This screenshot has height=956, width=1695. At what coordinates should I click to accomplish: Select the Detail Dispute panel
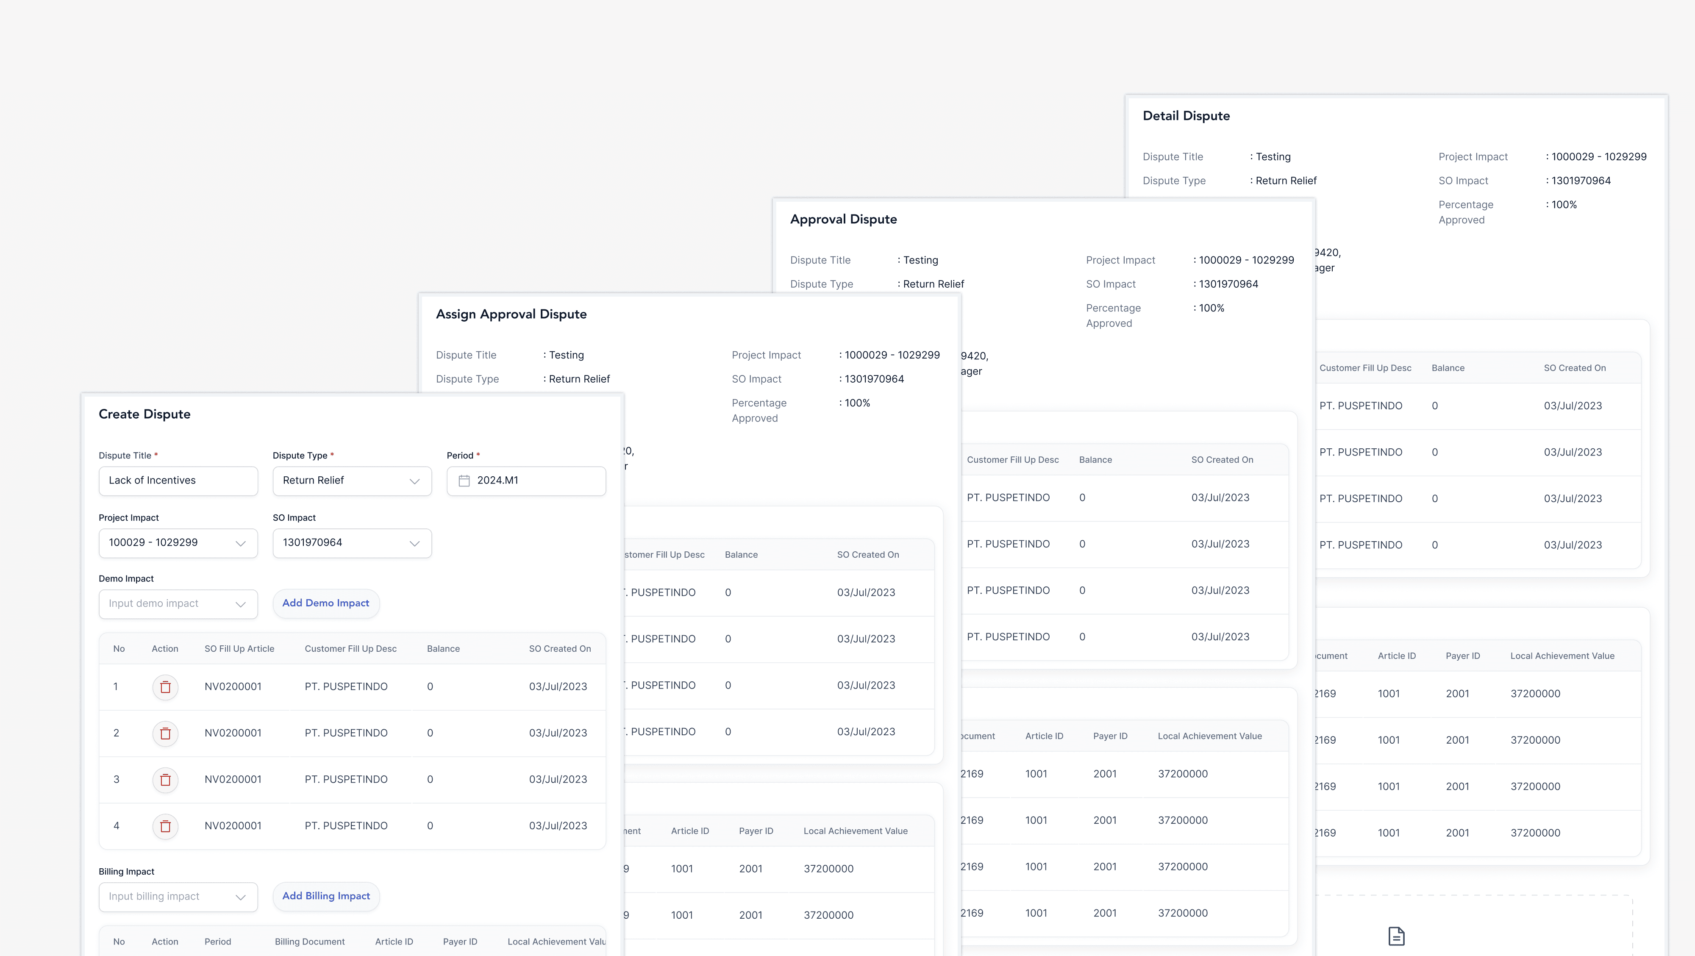click(1186, 115)
